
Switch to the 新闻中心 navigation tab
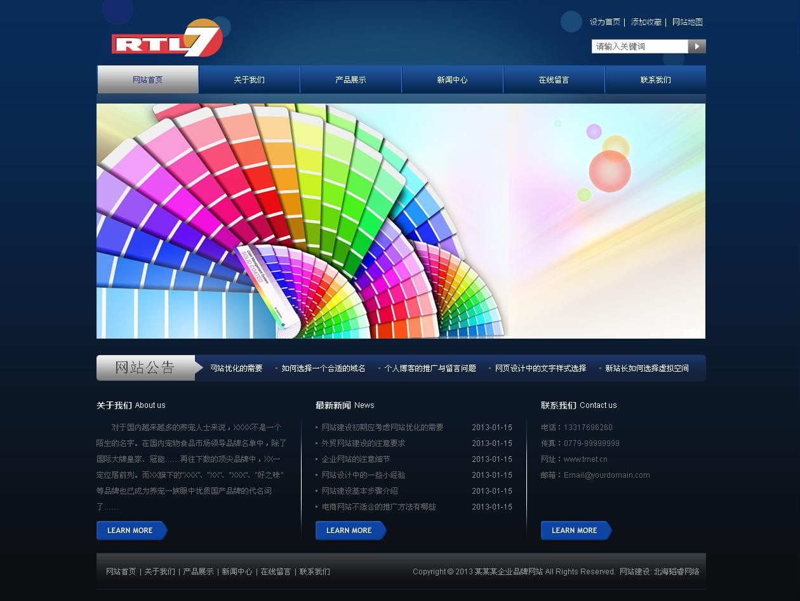[x=452, y=80]
